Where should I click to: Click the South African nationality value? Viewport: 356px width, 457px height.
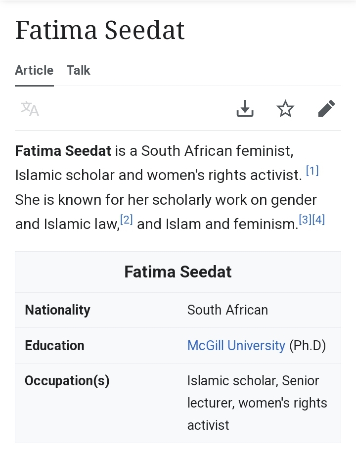point(227,310)
